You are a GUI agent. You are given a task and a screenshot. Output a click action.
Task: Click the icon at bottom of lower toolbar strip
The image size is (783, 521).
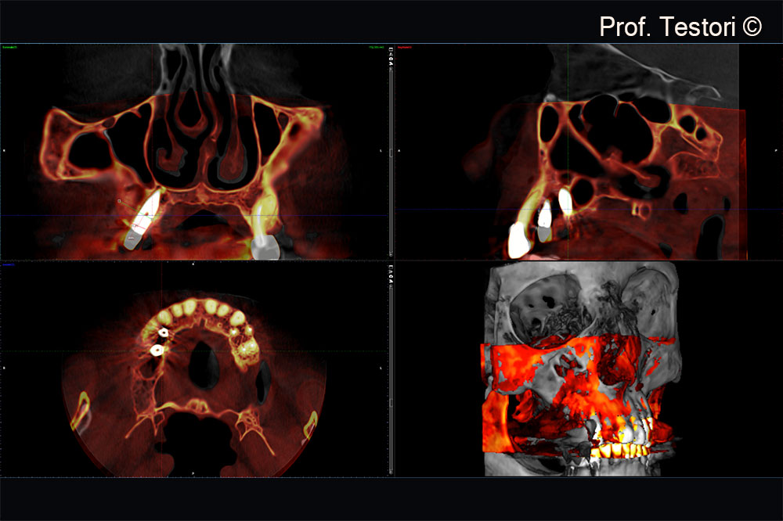[x=391, y=473]
